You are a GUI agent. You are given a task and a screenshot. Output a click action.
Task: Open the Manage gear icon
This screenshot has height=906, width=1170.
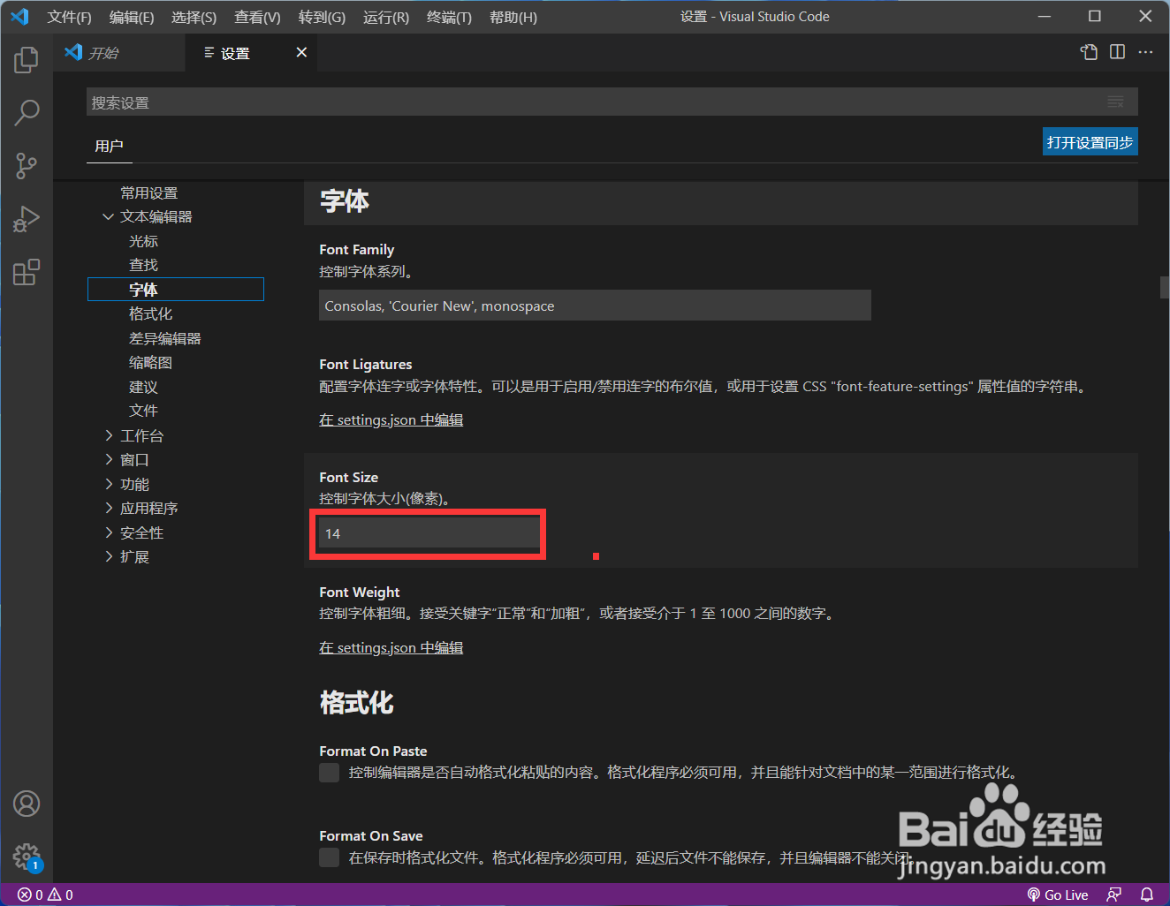27,857
